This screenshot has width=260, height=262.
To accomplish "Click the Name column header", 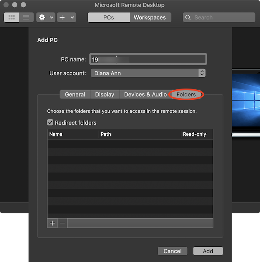I will [73, 134].
